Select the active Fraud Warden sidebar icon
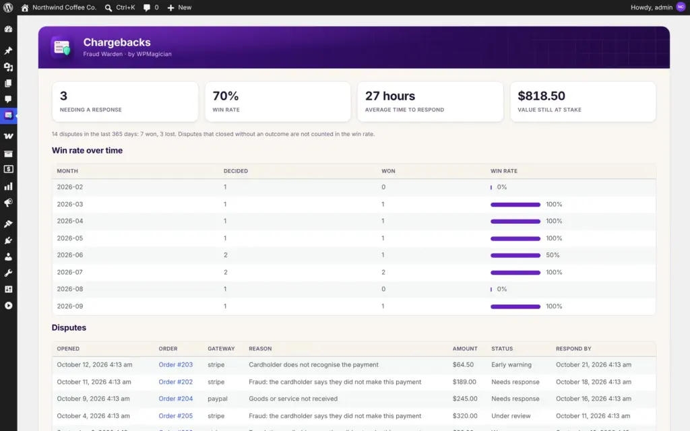This screenshot has height=431, width=690. (8, 115)
